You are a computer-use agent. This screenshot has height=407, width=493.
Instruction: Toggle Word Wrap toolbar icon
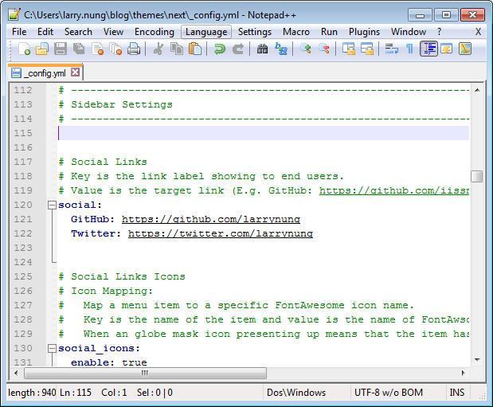tap(391, 49)
